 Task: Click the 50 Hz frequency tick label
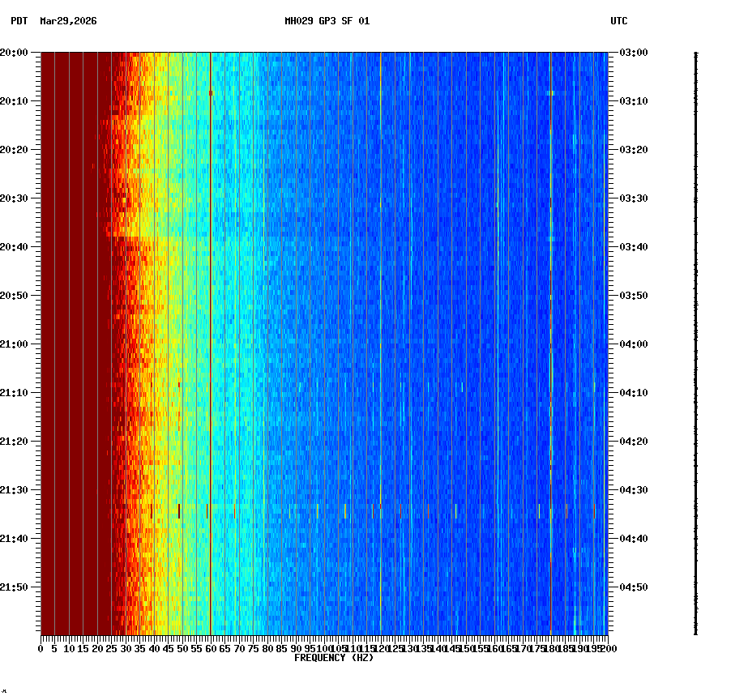click(181, 648)
